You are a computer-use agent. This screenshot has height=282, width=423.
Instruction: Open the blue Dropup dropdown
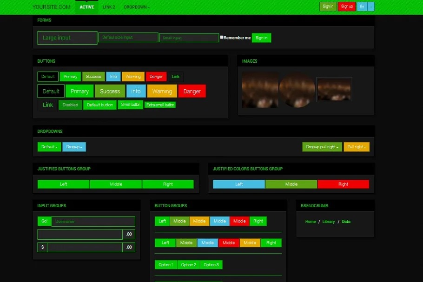74,147
